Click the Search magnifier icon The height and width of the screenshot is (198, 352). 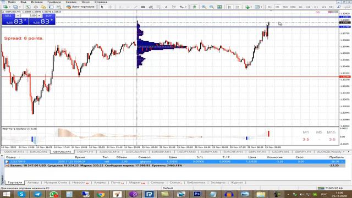(x=339, y=7)
